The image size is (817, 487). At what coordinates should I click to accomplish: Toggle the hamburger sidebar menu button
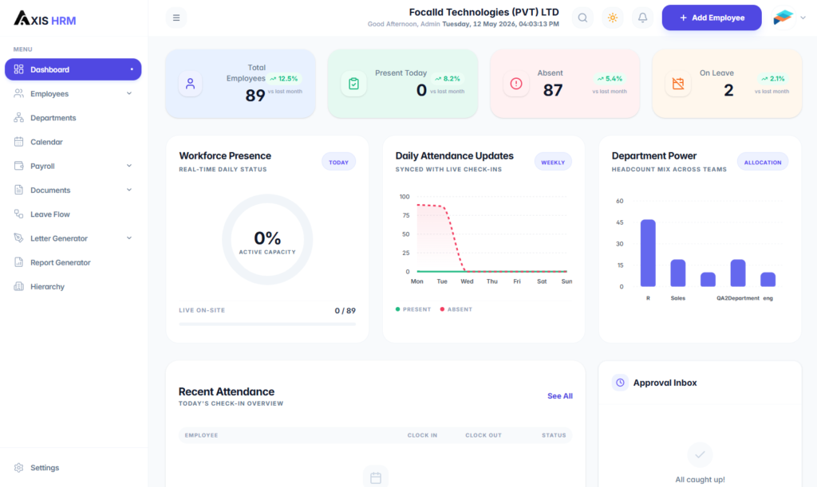click(176, 18)
